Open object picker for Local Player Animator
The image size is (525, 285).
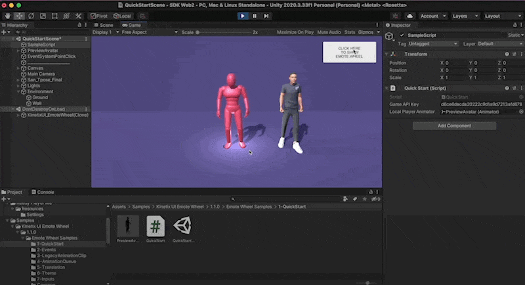click(x=521, y=112)
